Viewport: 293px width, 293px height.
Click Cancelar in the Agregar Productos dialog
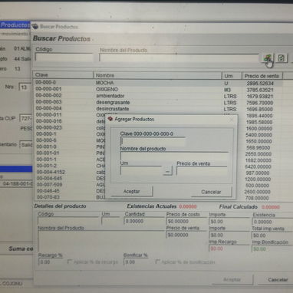(x=211, y=192)
